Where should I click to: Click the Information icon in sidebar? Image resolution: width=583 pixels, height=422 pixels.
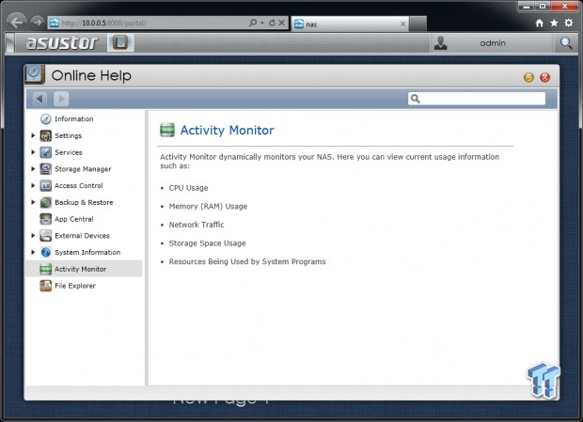pos(46,118)
